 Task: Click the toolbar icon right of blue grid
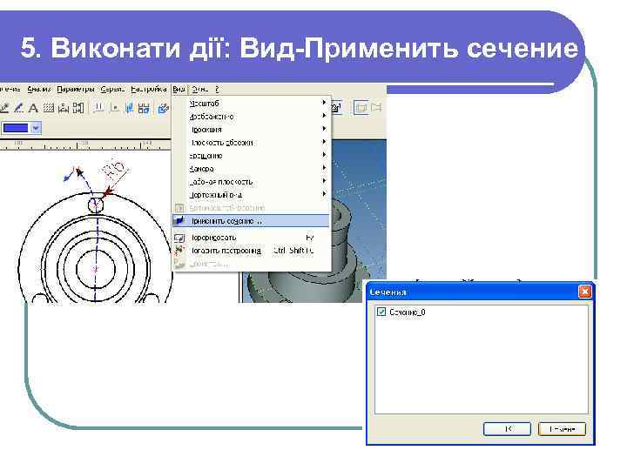point(163,108)
